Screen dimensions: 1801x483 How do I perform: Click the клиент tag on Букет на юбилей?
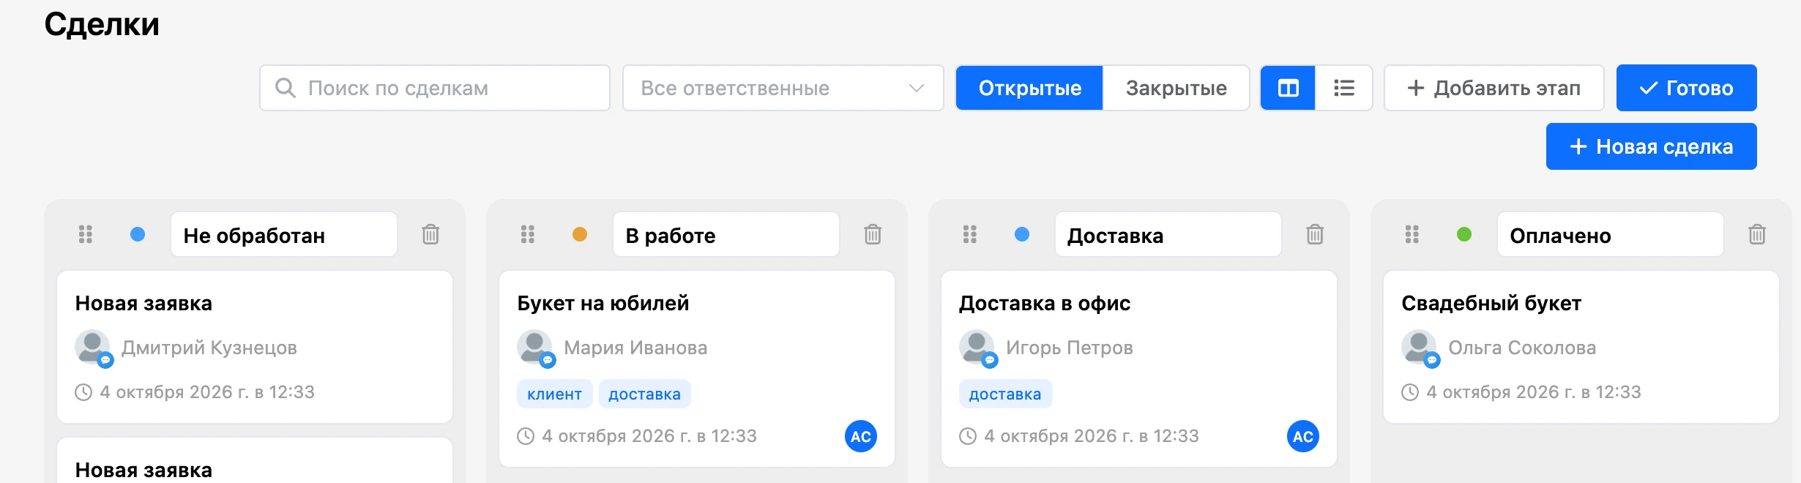tap(554, 394)
